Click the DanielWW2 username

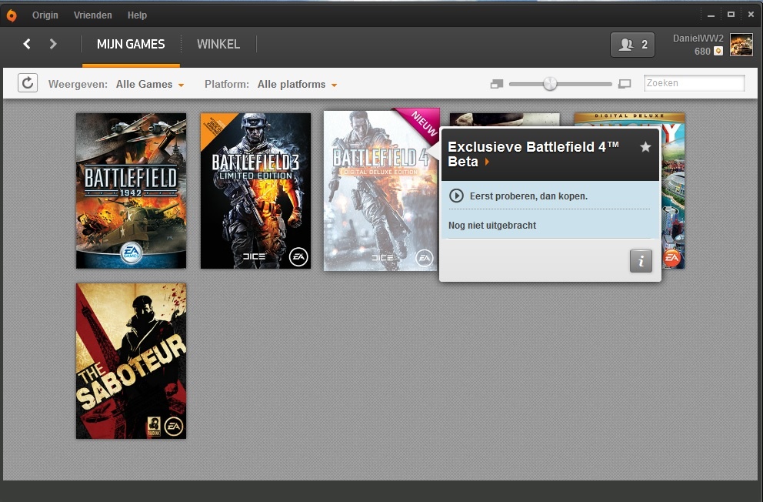point(698,38)
